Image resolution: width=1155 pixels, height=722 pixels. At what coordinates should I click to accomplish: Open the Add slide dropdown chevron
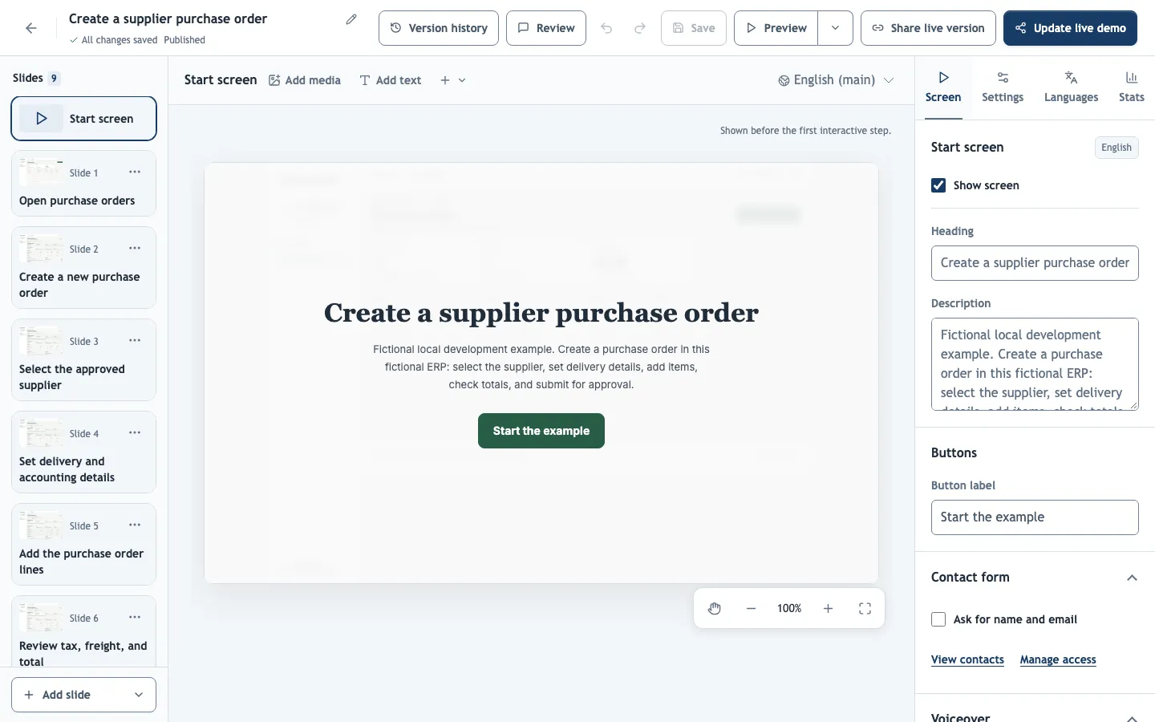point(139,695)
